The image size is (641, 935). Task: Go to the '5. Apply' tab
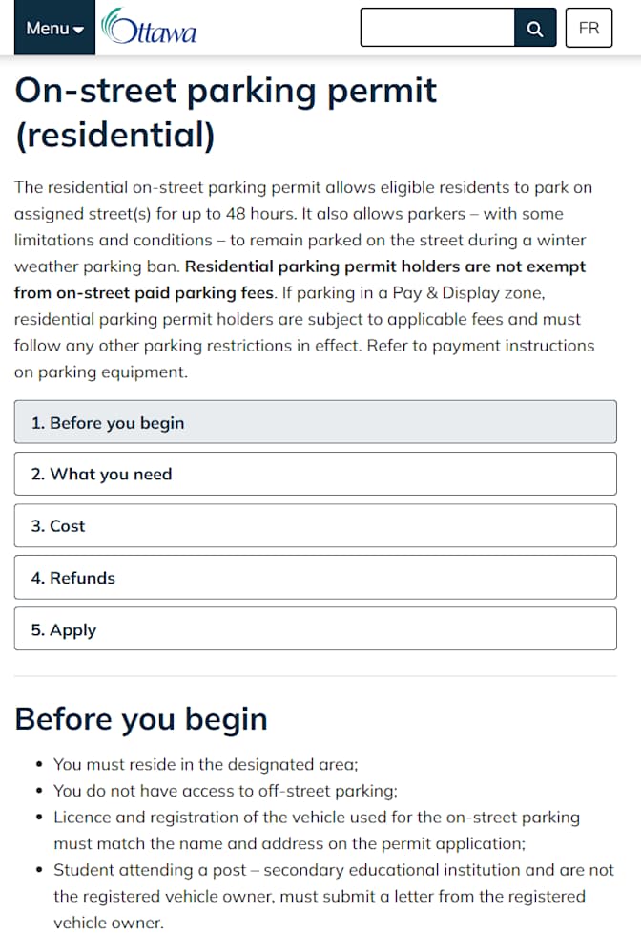315,629
